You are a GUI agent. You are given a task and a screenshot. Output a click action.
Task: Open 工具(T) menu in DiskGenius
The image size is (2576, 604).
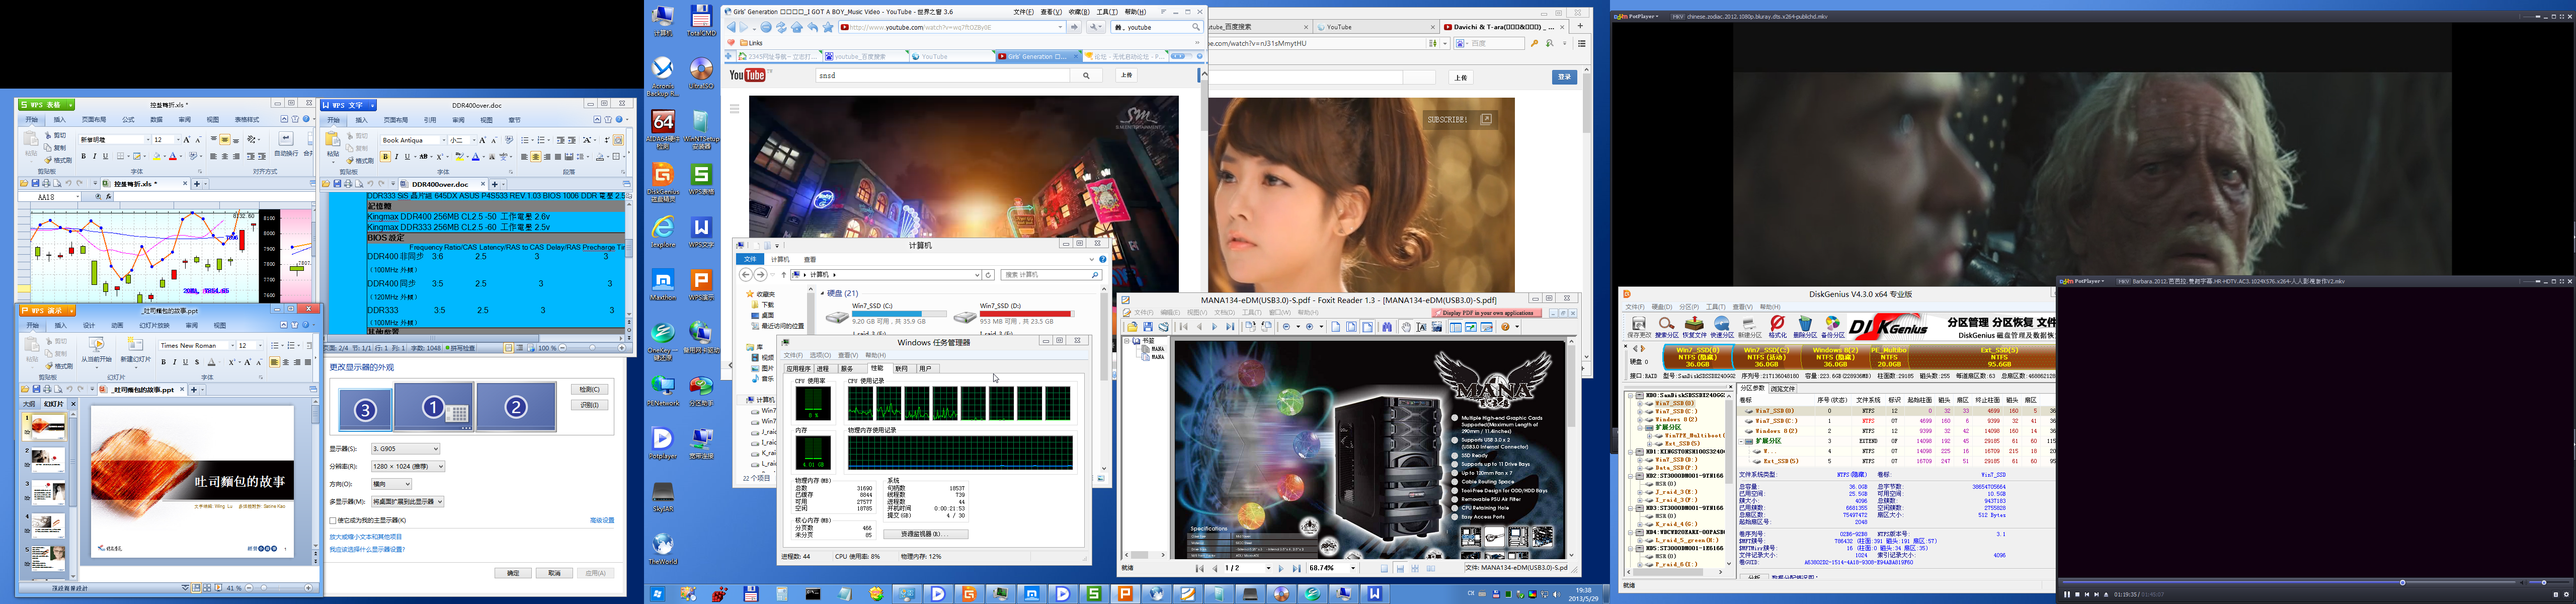1716,306
